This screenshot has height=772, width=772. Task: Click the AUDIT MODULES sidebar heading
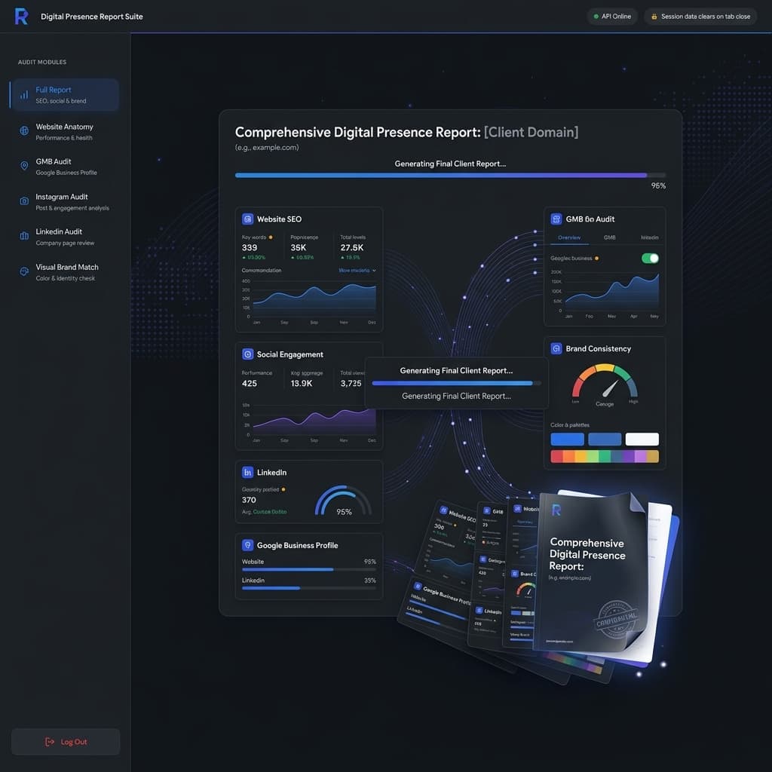(x=42, y=62)
